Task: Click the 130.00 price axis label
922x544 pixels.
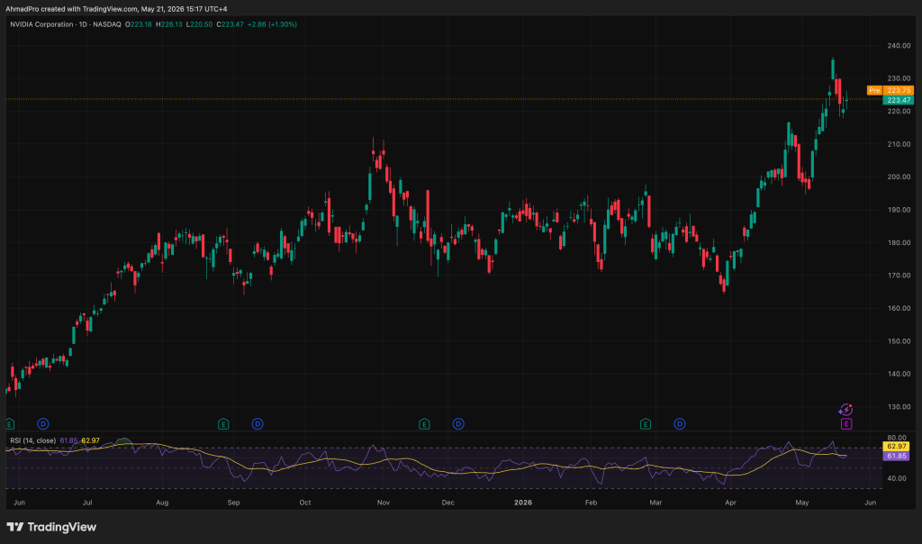Action: 899,407
